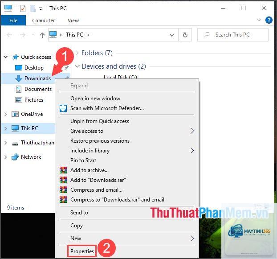277x259 pixels.
Task: Go up one level with the up arrow
Action: [x=42, y=35]
